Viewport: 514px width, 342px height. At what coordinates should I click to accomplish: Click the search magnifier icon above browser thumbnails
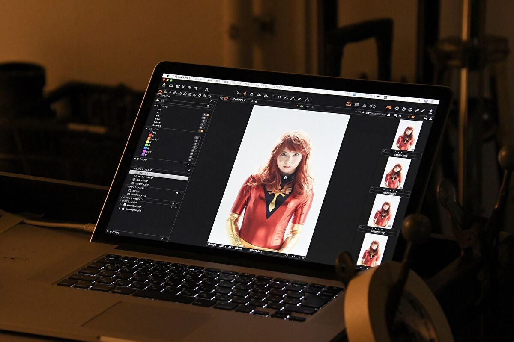pos(426,118)
